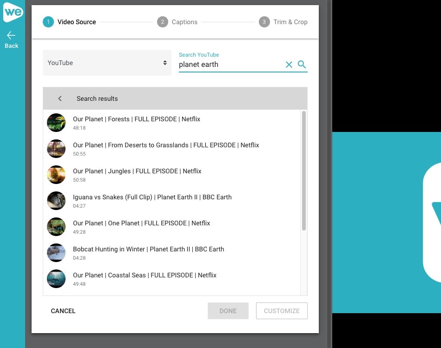Click the CANCEL button

click(x=63, y=311)
